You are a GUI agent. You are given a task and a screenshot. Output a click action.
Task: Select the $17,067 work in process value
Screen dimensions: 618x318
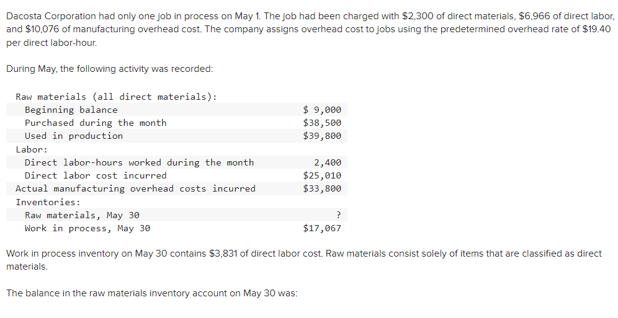tap(322, 228)
